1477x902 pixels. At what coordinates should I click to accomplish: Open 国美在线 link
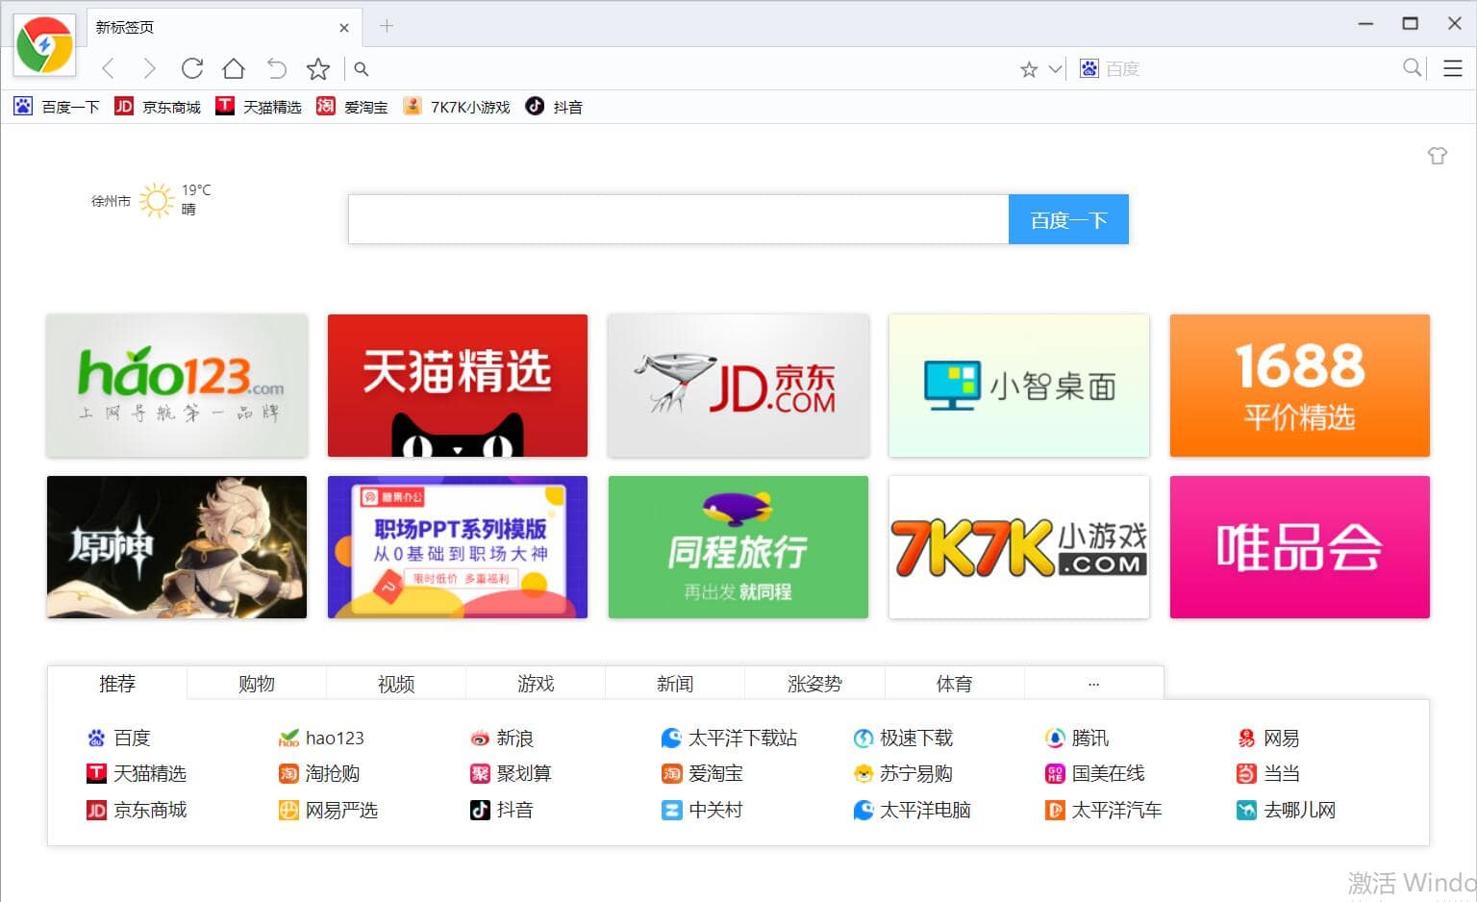(x=1095, y=773)
